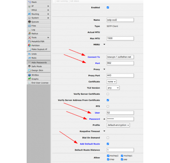Open the Certificate dropdown

tap(111, 81)
